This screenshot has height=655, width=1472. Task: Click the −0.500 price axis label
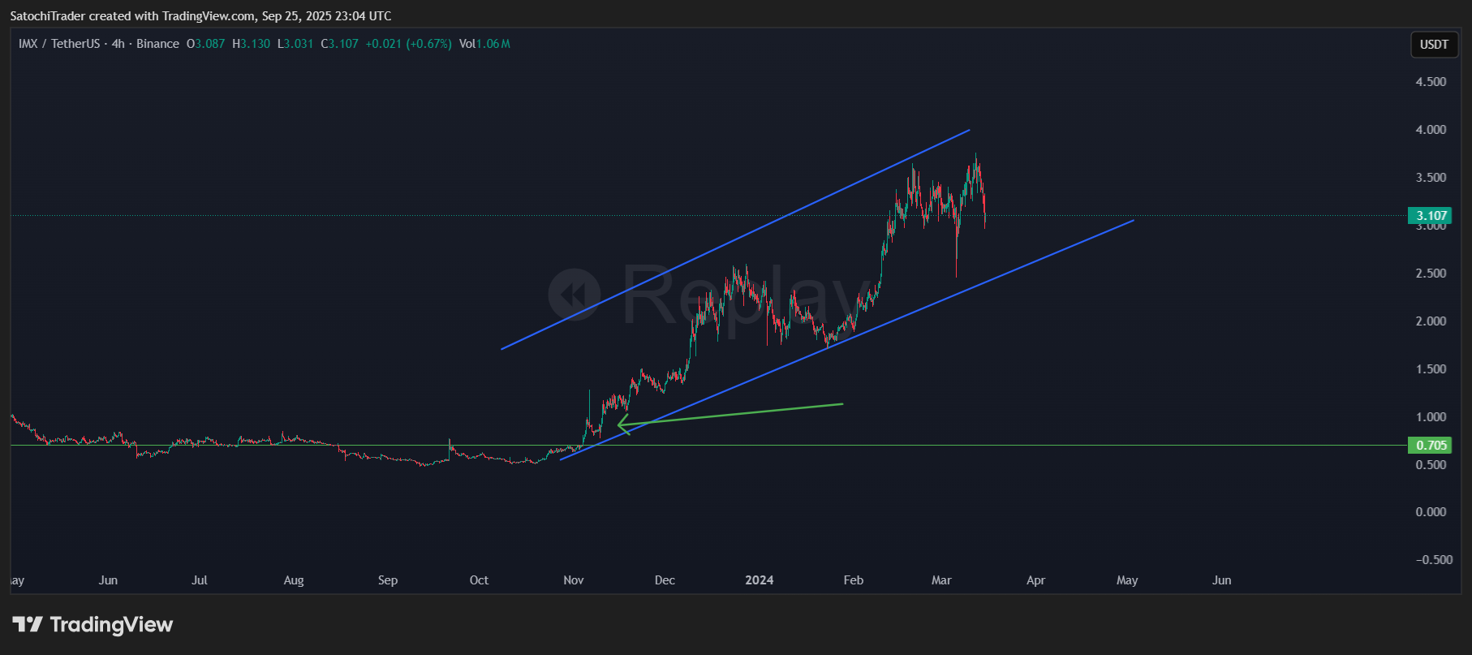pyautogui.click(x=1434, y=560)
